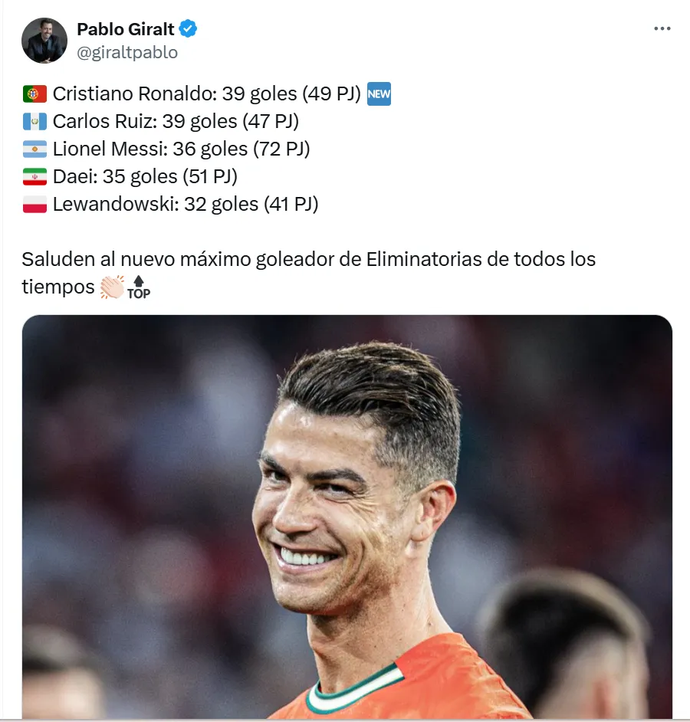Click the Iran flag emoji

[34, 177]
